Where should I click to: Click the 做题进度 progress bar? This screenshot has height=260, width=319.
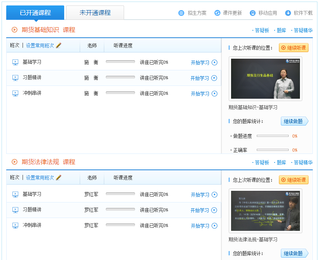272,136
